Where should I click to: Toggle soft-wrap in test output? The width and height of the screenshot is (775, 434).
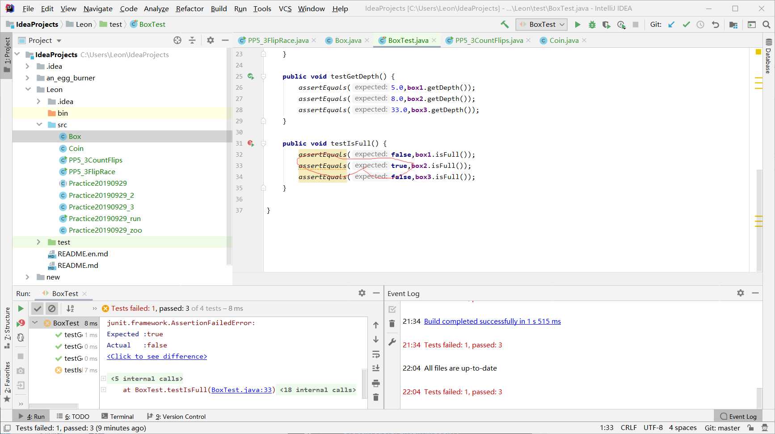click(376, 355)
